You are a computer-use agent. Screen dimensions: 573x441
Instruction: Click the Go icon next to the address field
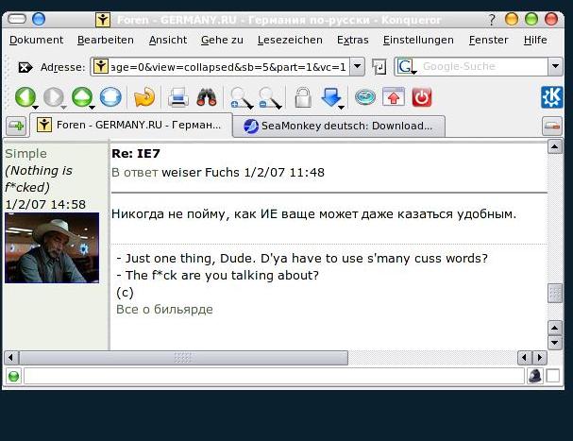click(x=379, y=67)
